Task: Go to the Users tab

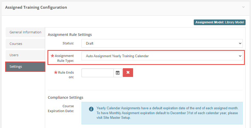Action: tap(14, 55)
